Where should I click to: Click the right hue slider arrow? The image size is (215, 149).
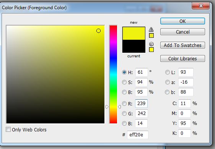tap(119, 107)
